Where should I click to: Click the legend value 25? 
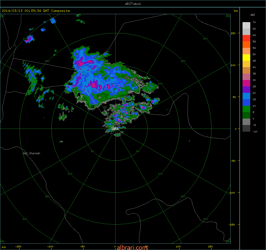[x=254, y=86]
